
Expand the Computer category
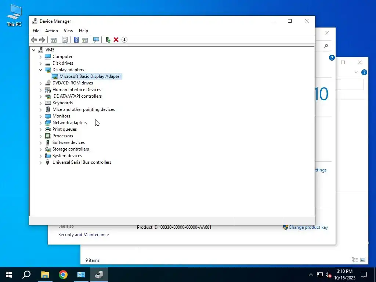click(40, 57)
